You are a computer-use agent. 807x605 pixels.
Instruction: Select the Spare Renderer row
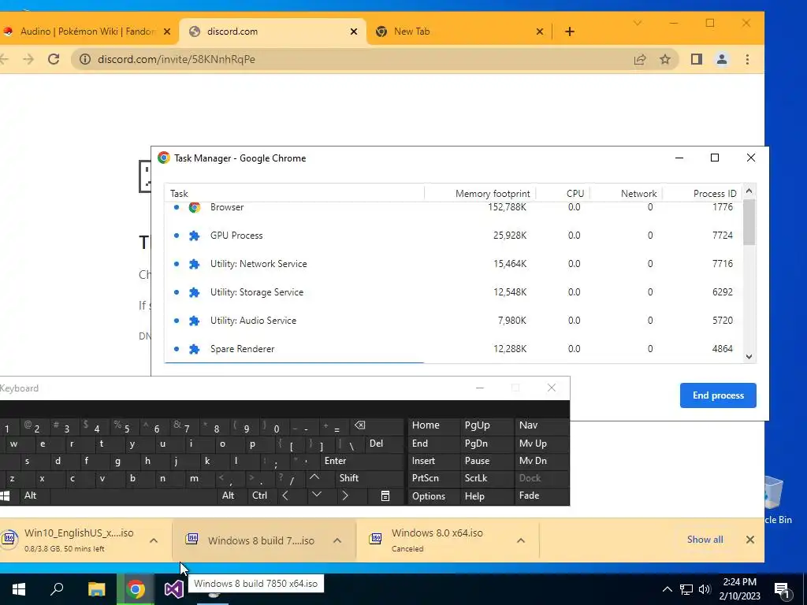click(453, 349)
